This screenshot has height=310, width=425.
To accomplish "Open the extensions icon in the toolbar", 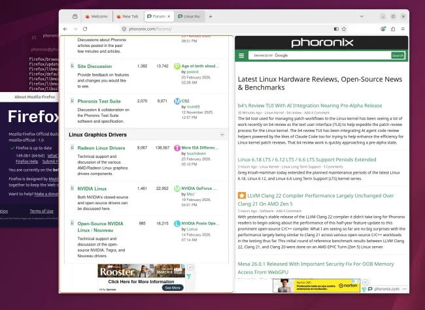I will [x=393, y=29].
